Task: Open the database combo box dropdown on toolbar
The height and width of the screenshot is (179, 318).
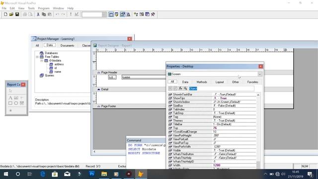Action: [x=104, y=14]
